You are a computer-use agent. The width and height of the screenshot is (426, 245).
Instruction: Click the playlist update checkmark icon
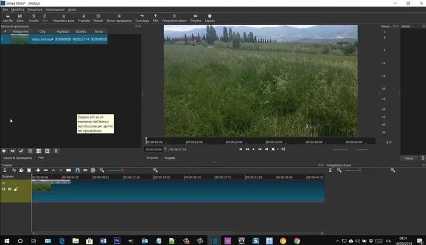point(21,151)
